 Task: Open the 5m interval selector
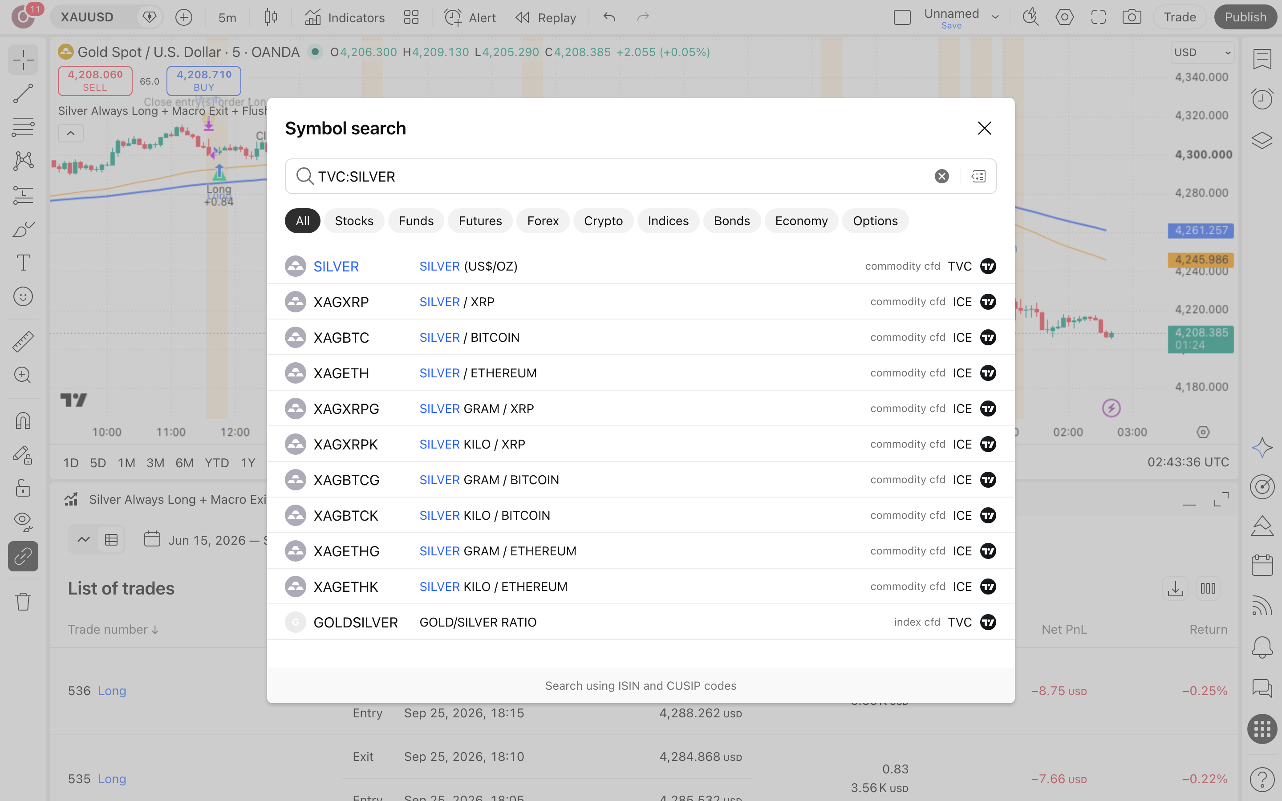pos(227,17)
